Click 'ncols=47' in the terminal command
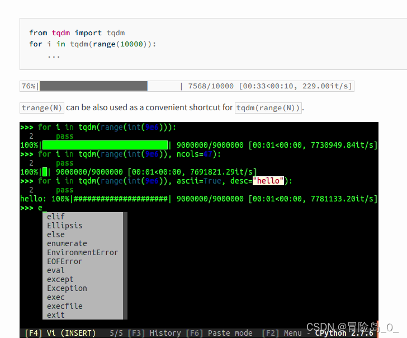 tap(195, 154)
